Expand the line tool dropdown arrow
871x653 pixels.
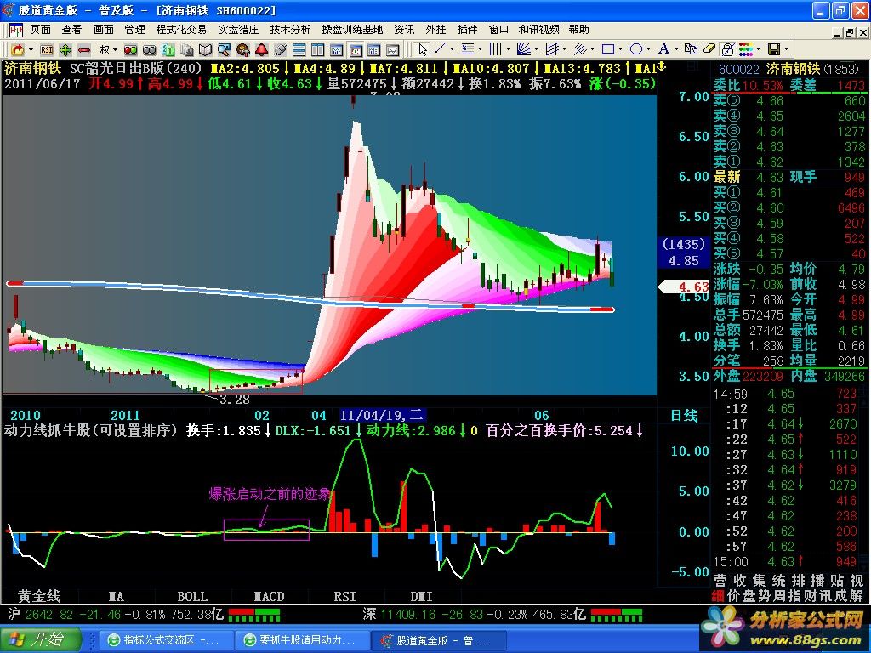(453, 49)
